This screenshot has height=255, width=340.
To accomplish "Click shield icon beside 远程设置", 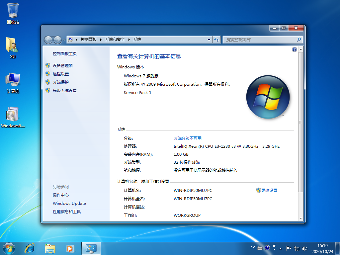I will click(x=48, y=74).
